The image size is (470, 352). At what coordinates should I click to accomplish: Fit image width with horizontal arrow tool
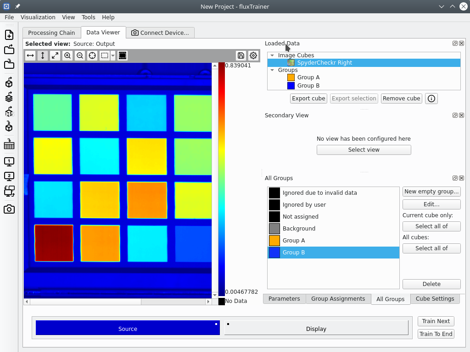(x=30, y=55)
